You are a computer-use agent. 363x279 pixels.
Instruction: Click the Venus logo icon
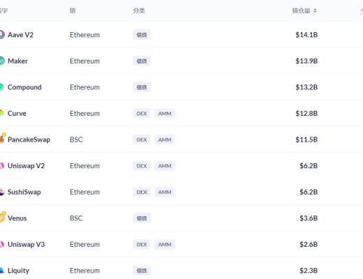3,217
